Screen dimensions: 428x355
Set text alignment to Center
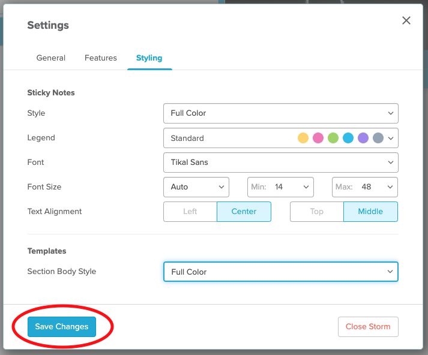click(x=244, y=212)
